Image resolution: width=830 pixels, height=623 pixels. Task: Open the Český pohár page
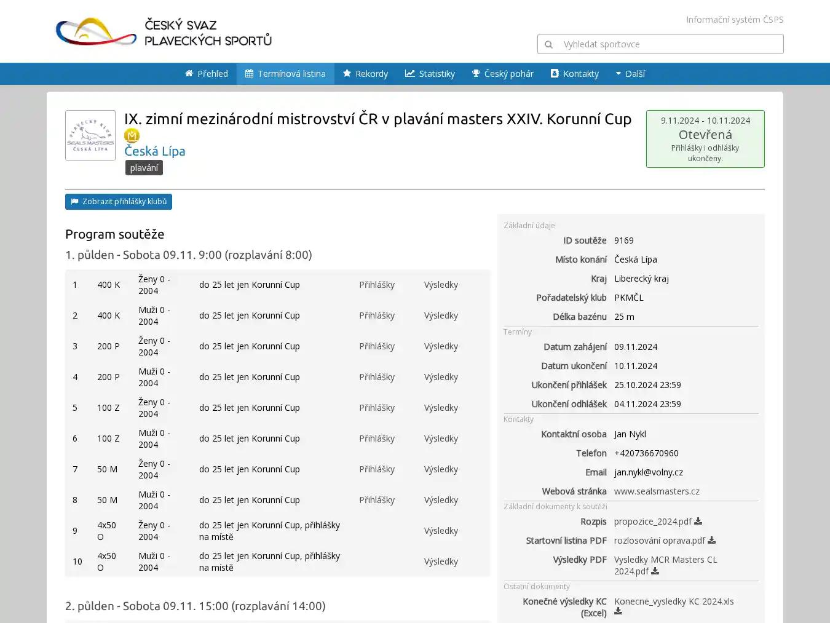tap(502, 74)
